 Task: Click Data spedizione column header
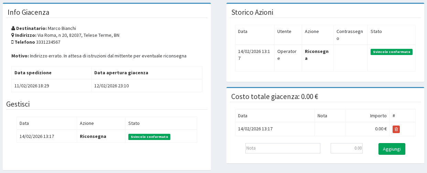click(x=33, y=73)
